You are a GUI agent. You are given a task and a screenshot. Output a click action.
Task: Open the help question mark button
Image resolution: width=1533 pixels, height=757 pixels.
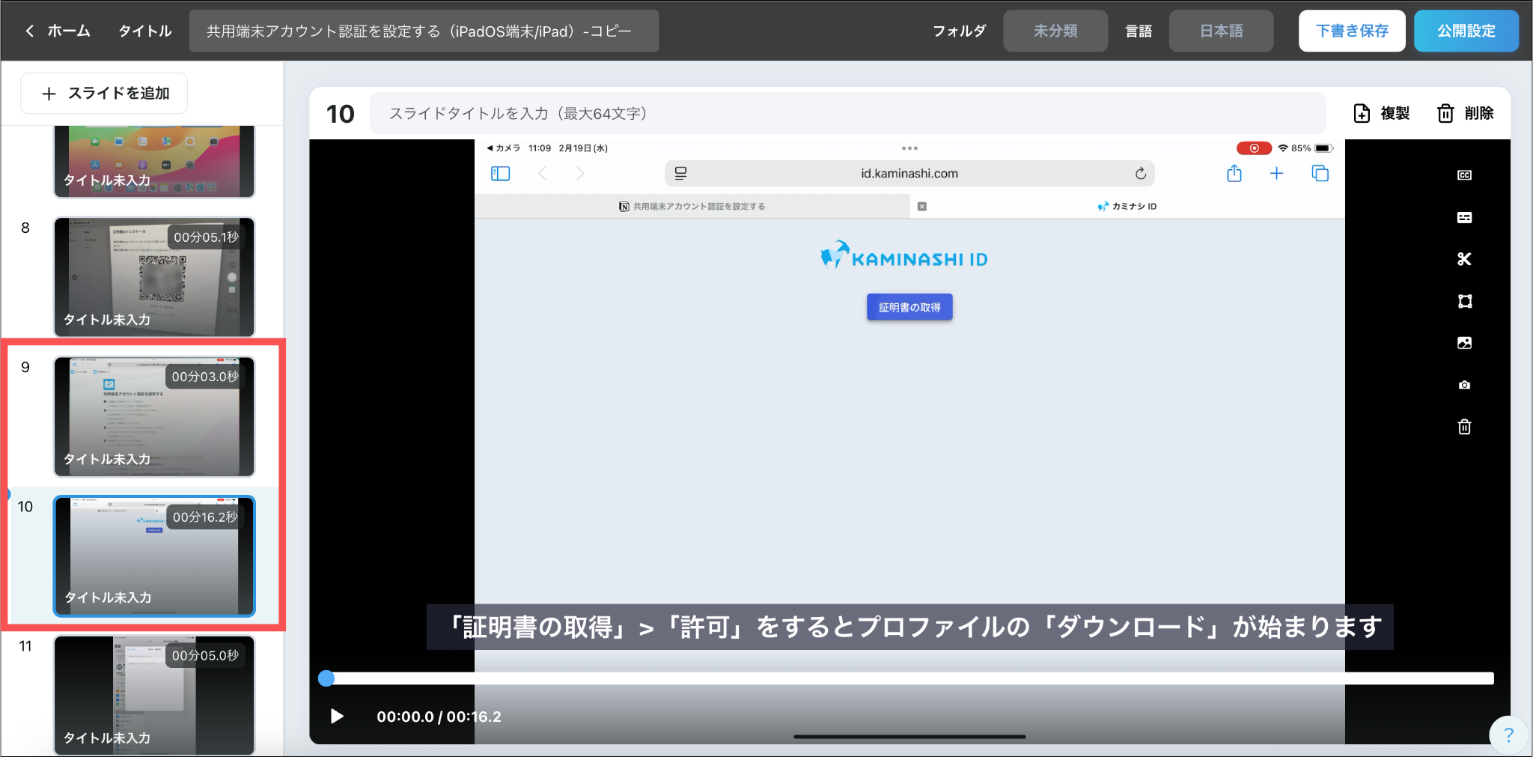(x=1508, y=735)
